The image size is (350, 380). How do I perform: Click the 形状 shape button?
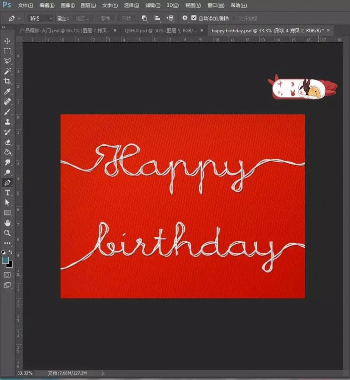[x=126, y=18]
